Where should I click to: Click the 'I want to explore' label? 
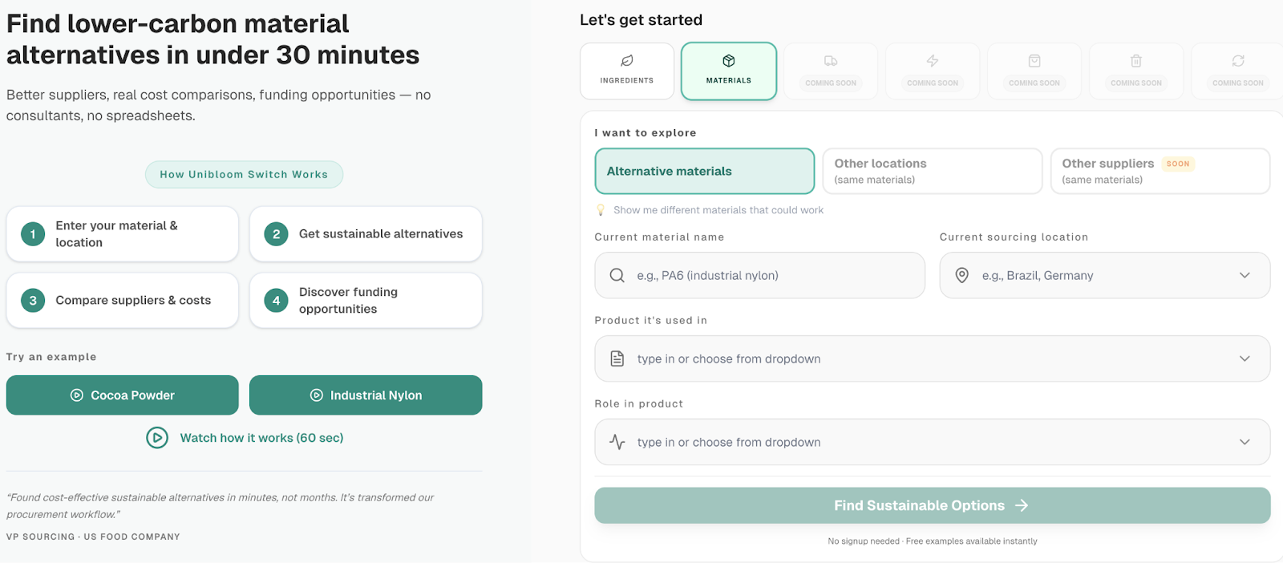[x=646, y=133]
